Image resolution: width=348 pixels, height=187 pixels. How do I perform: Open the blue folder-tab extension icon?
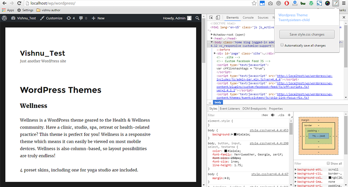(262, 3)
